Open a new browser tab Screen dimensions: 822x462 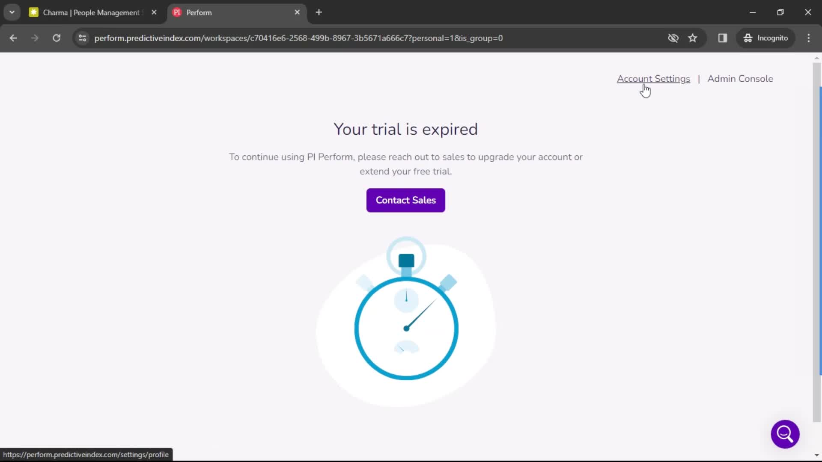point(319,12)
